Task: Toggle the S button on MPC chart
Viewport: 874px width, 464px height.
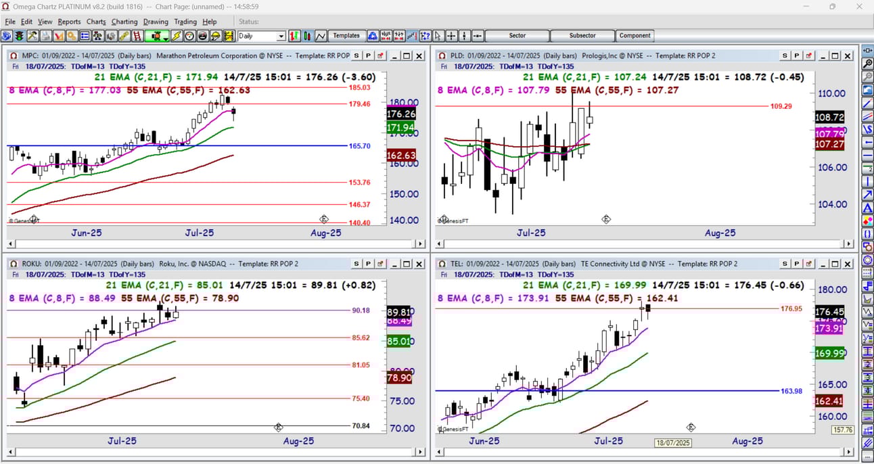Action: 356,55
